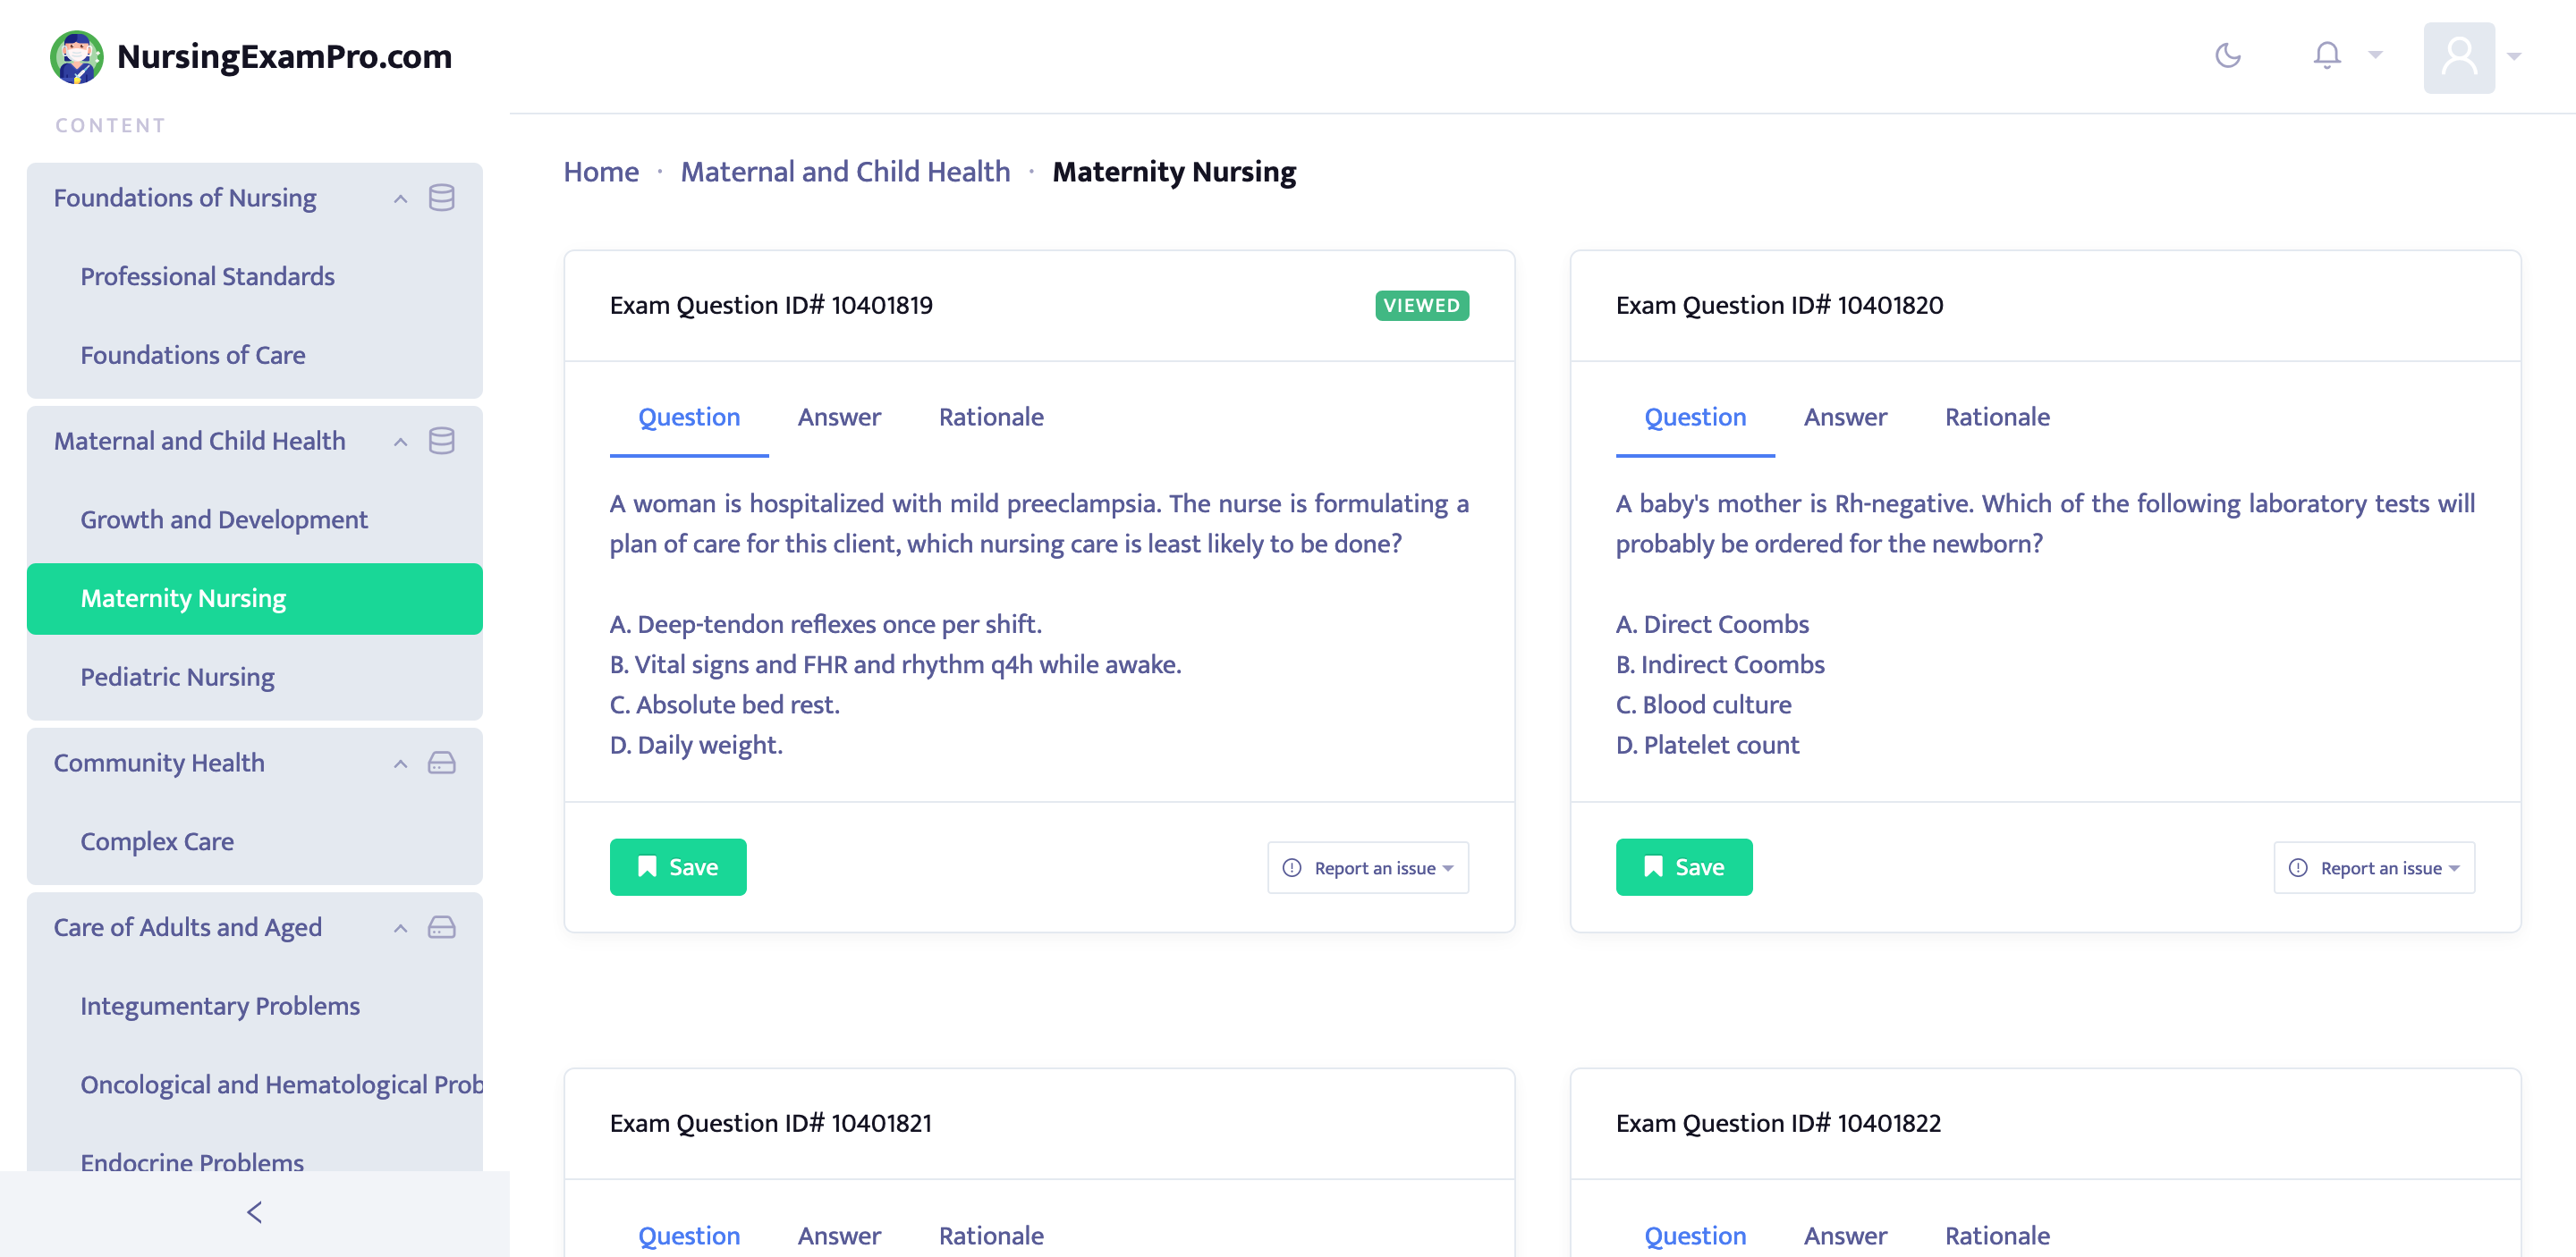Viewport: 2576px width, 1257px height.
Task: Toggle dark mode with the moon icon
Action: (2228, 56)
